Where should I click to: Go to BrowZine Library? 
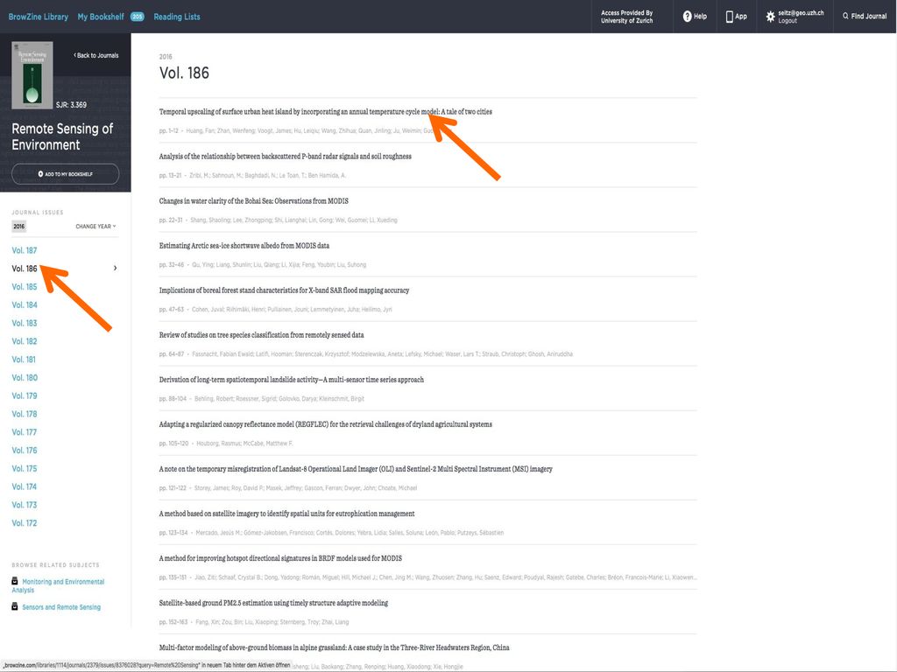click(x=39, y=17)
